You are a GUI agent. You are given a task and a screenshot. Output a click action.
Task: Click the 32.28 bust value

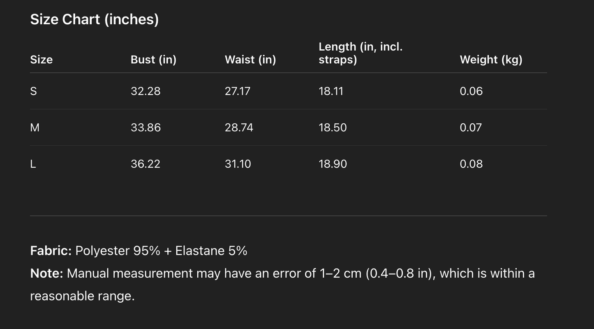point(146,91)
